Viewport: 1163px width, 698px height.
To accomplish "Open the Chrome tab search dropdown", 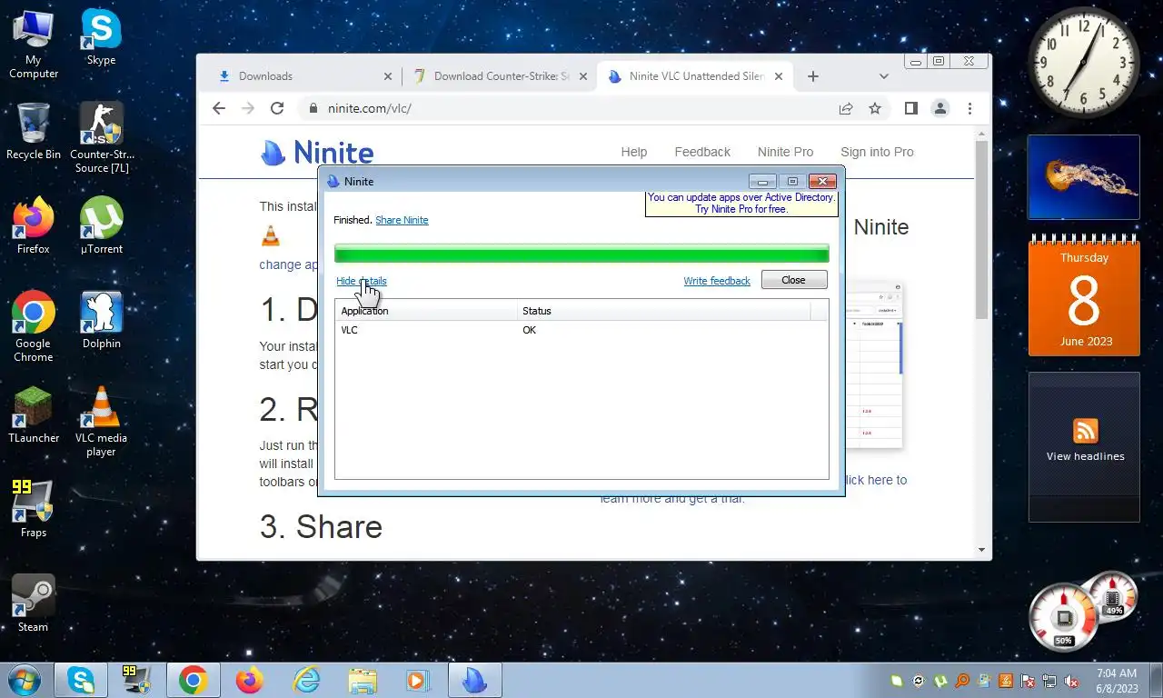I will 884,76.
